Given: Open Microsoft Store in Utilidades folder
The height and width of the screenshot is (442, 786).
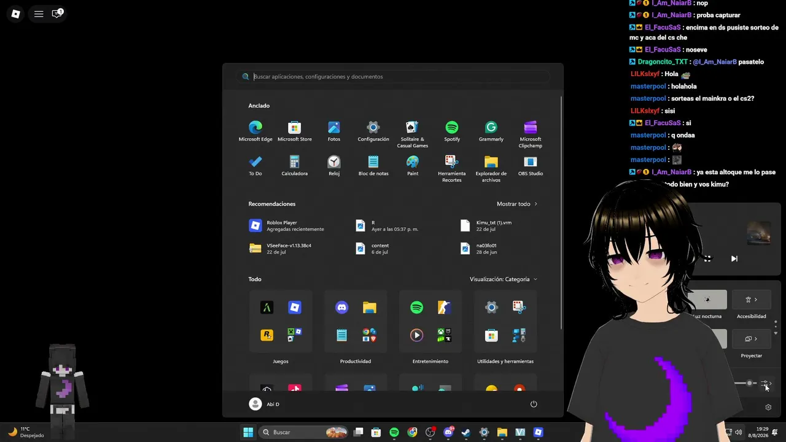Looking at the screenshot, I should (x=491, y=335).
